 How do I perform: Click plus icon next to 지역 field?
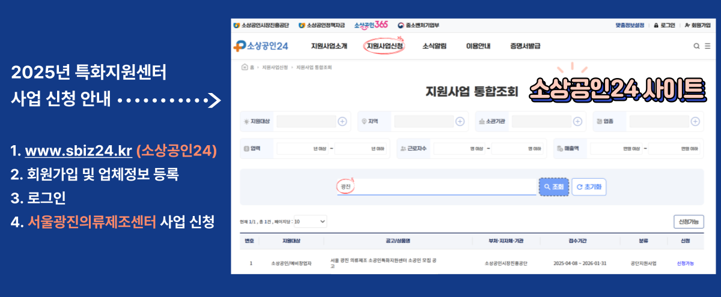pos(460,121)
